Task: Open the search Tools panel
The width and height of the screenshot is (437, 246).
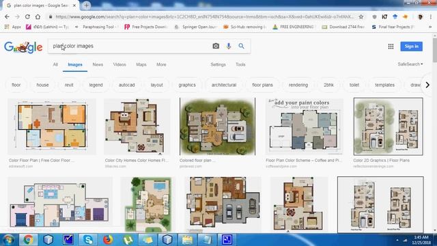Action: click(240, 64)
